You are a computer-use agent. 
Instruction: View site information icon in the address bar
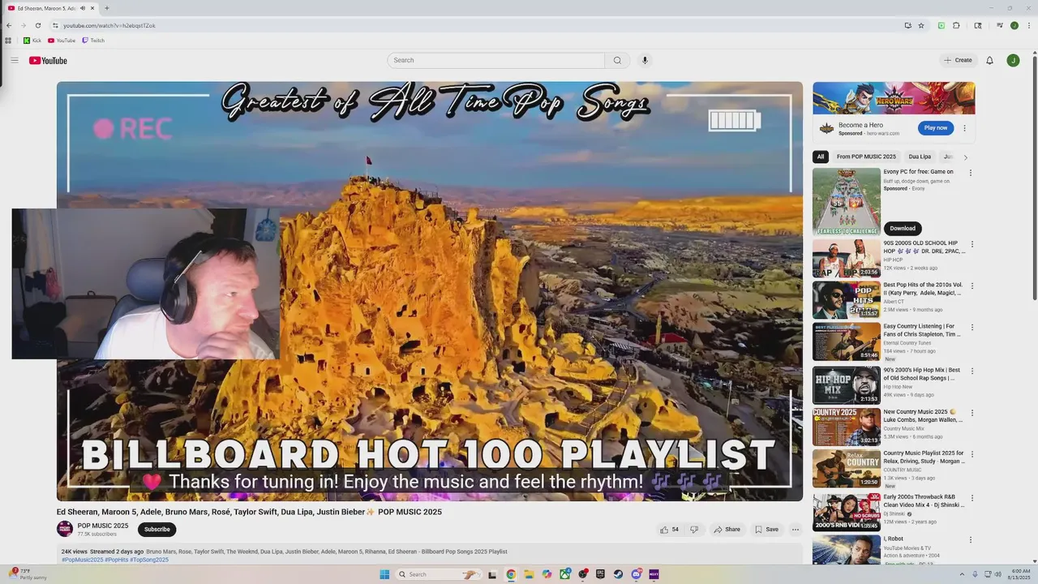tap(55, 25)
